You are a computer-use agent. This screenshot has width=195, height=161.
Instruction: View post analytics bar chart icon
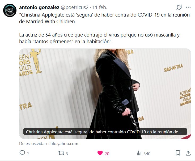(139, 153)
